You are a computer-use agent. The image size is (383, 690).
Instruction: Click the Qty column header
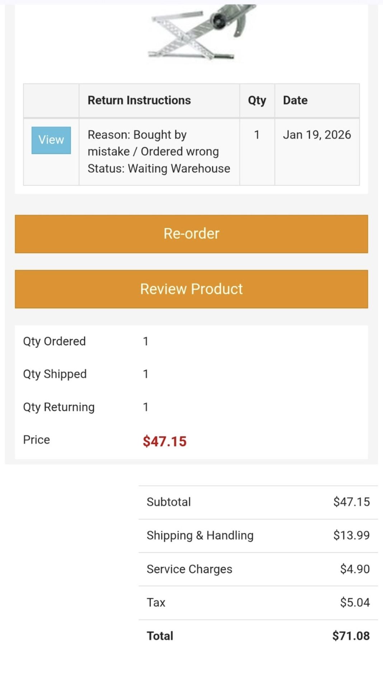point(257,100)
